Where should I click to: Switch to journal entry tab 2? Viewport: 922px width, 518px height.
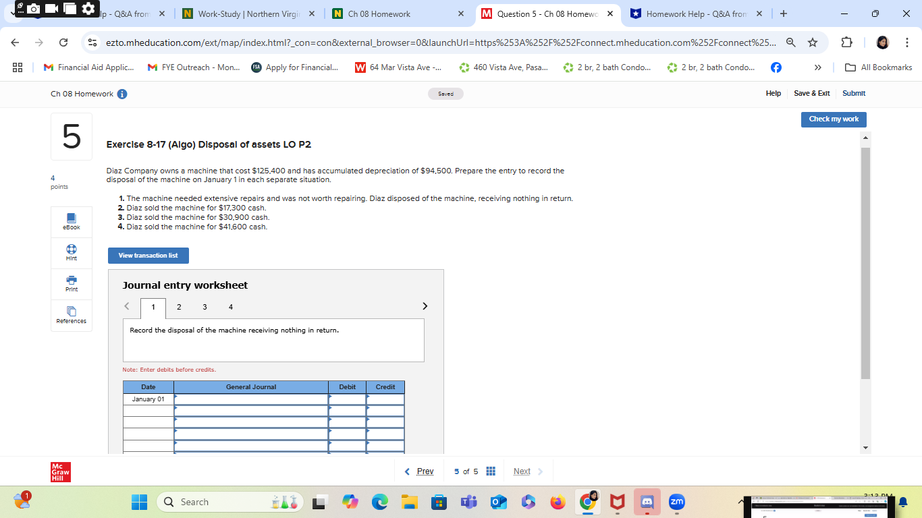179,307
